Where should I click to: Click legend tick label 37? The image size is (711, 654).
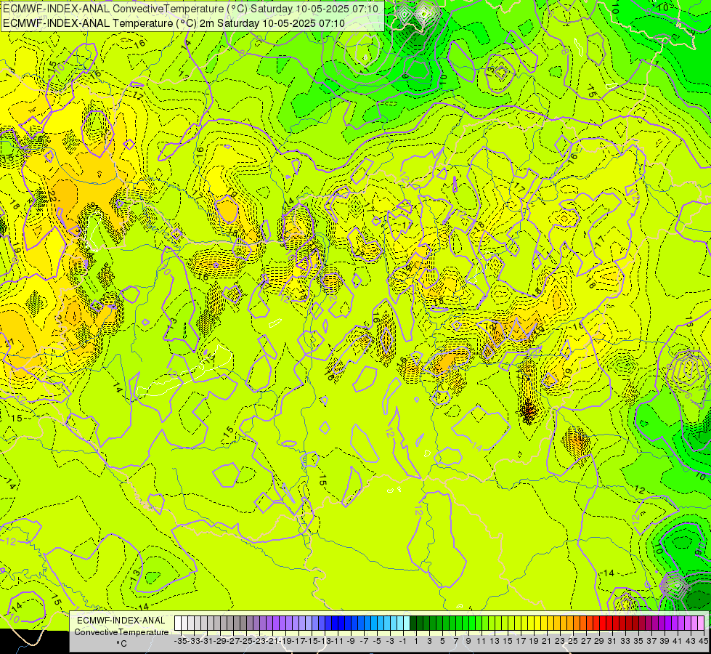pyautogui.click(x=651, y=641)
